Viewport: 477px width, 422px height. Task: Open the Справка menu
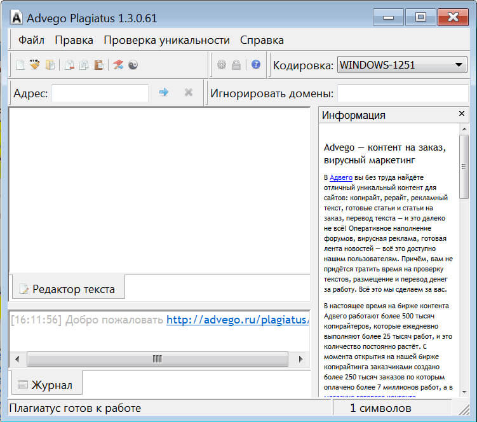tap(262, 40)
